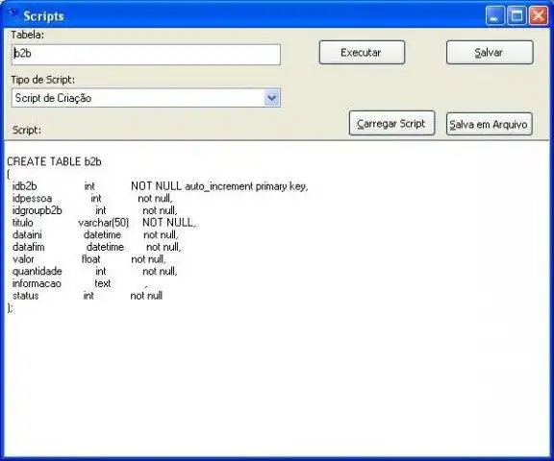Focus the Tabela input field
The image size is (554, 461).
click(x=146, y=55)
